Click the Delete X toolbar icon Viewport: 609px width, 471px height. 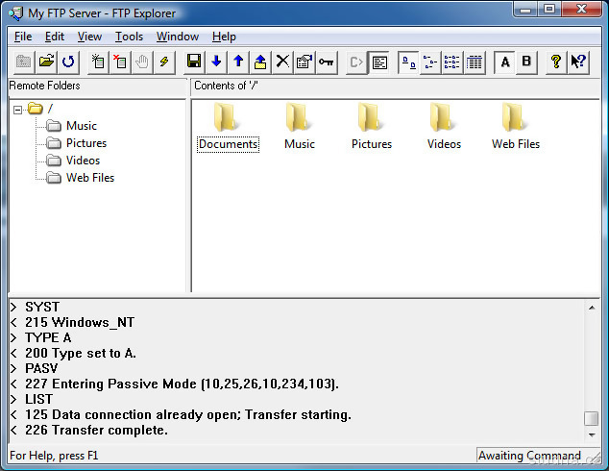coord(282,62)
